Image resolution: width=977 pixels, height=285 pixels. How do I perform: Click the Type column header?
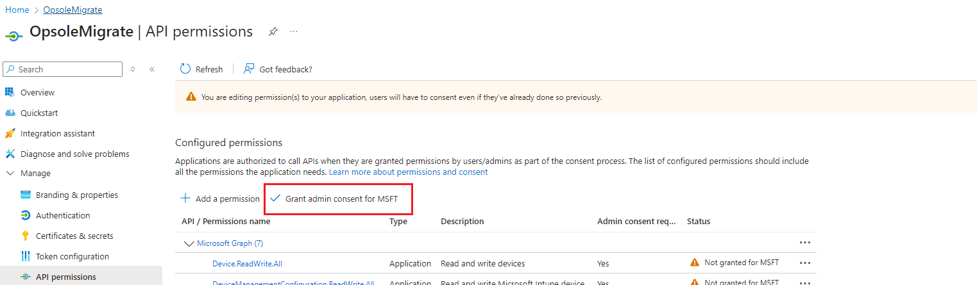pos(398,221)
